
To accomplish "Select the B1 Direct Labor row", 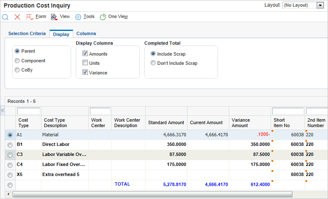I will (10, 144).
